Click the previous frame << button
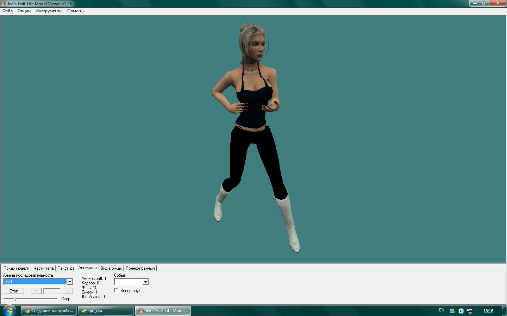Viewport: 507px width, 316px height. coord(36,291)
